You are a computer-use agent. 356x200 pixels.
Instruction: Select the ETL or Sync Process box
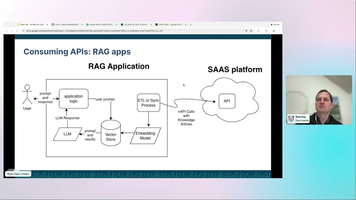tap(149, 102)
